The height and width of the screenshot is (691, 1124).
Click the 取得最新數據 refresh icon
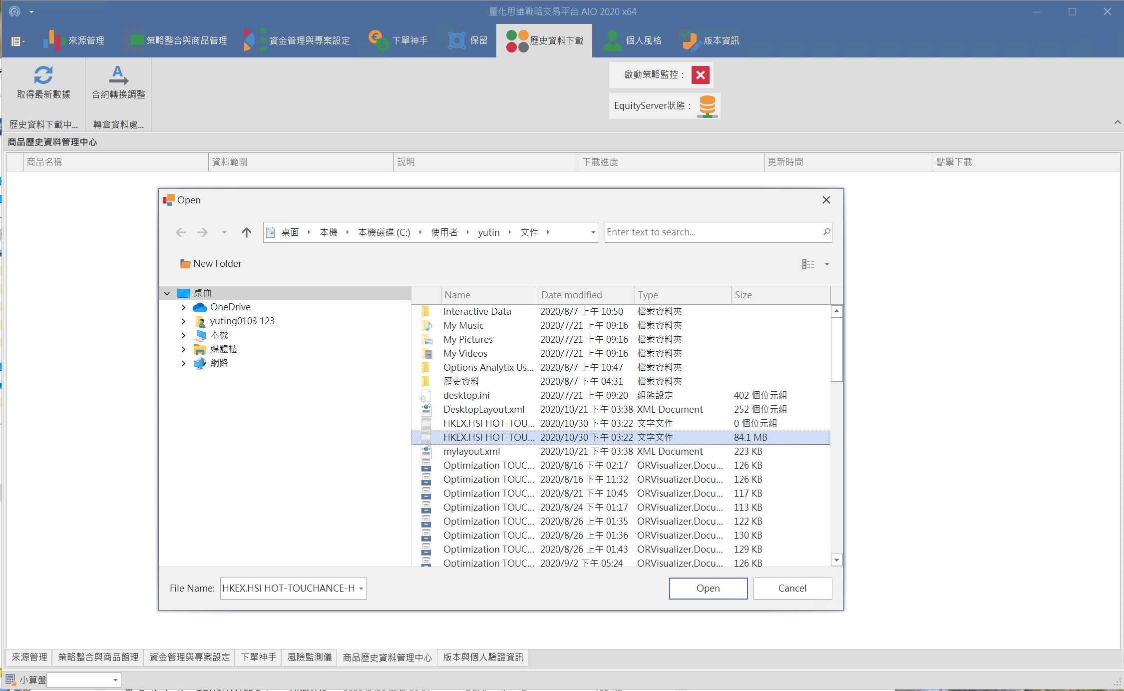pyautogui.click(x=43, y=75)
